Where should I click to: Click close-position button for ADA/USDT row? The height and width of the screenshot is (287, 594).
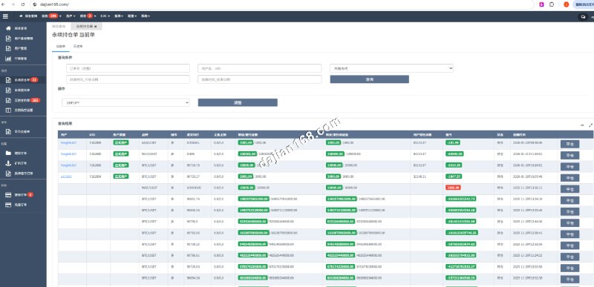point(569,143)
